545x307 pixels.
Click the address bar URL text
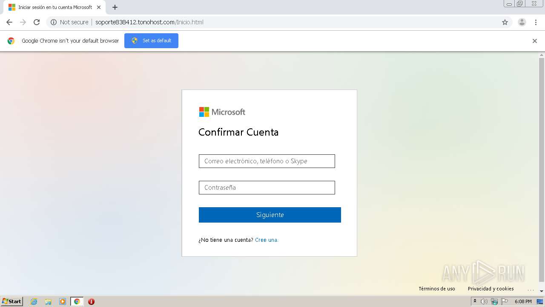coord(149,22)
